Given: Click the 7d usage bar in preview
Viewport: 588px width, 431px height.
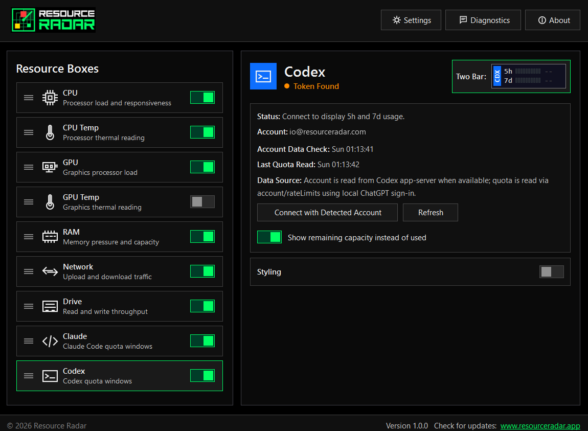Looking at the screenshot, I should coord(528,80).
